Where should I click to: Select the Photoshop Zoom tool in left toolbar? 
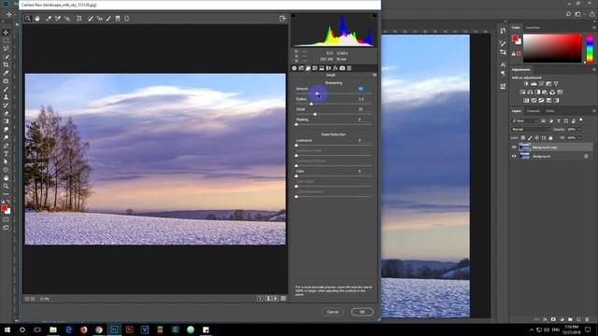6,186
